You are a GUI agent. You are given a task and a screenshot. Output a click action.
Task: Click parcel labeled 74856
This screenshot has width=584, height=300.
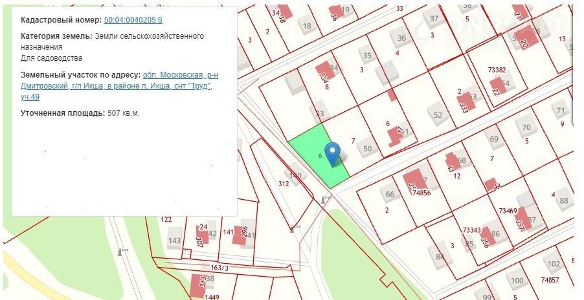tap(421, 193)
